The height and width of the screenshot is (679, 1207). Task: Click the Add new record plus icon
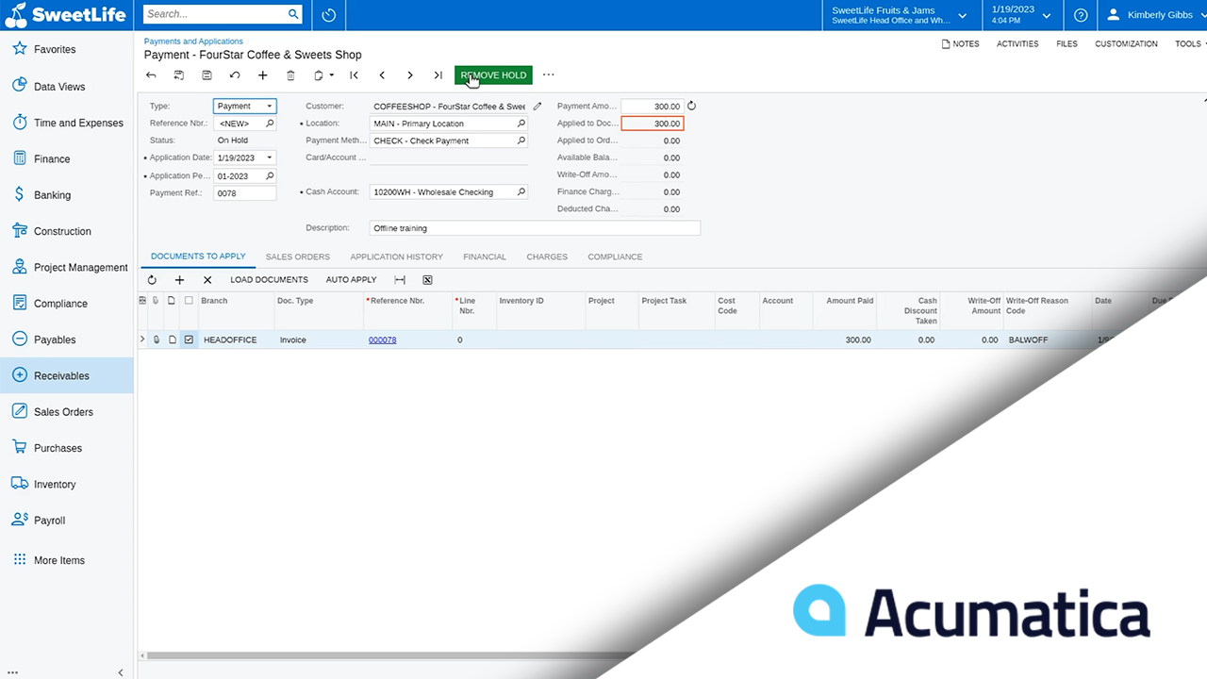tap(263, 75)
